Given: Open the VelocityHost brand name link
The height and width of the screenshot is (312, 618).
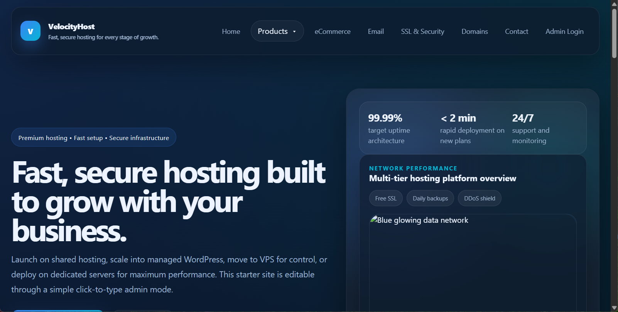Looking at the screenshot, I should (x=71, y=27).
